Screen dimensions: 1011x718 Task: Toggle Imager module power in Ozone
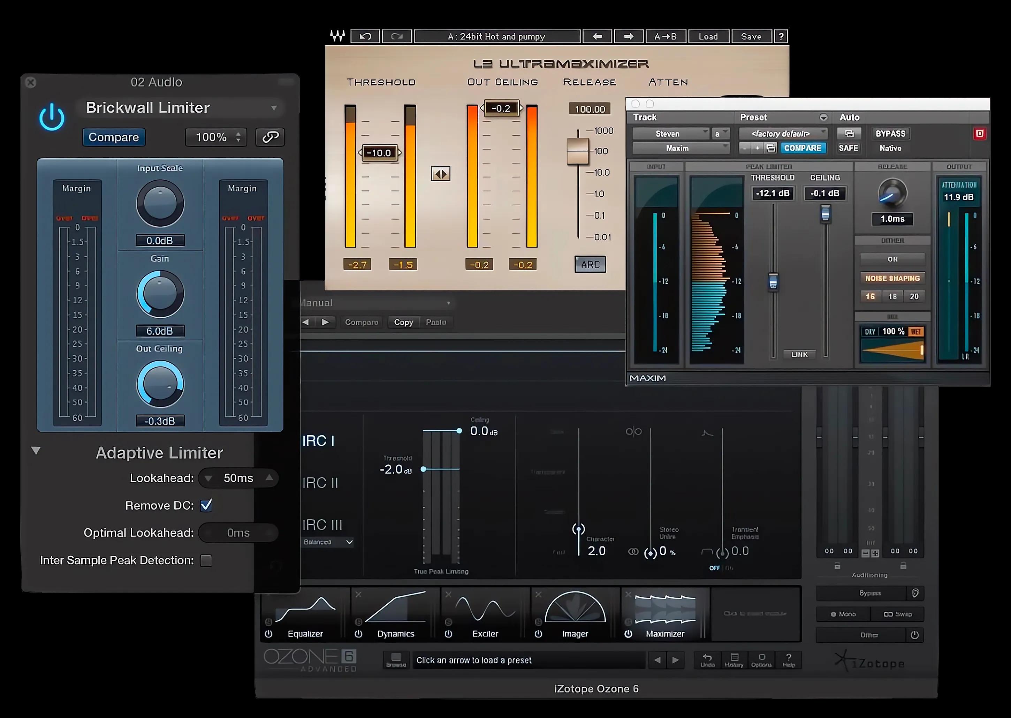[x=538, y=634]
